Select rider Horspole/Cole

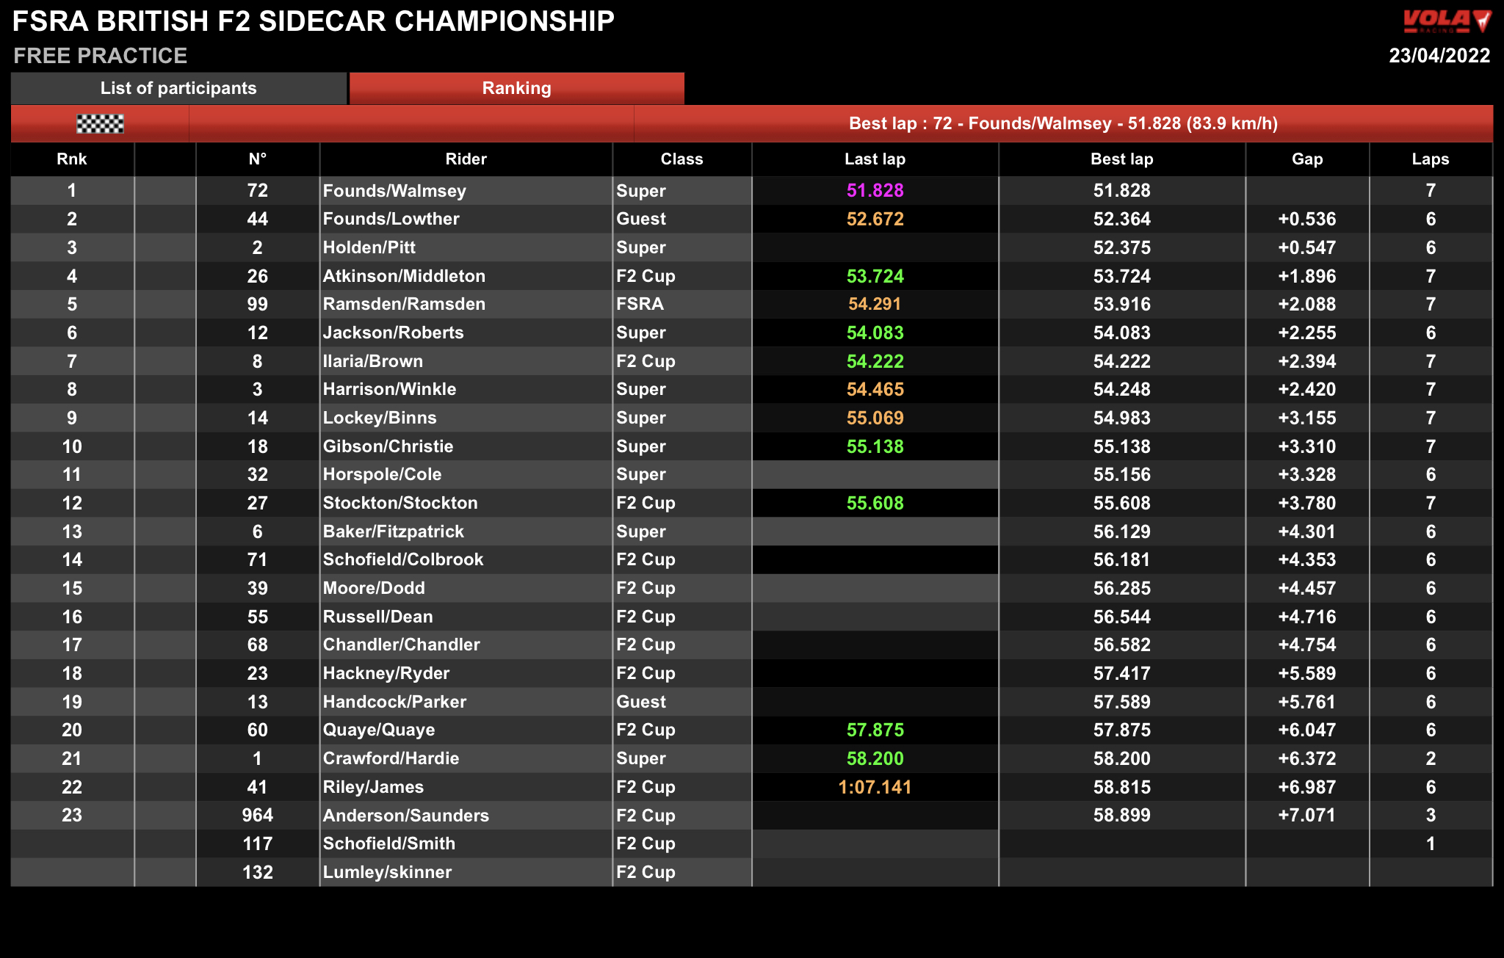(x=382, y=474)
